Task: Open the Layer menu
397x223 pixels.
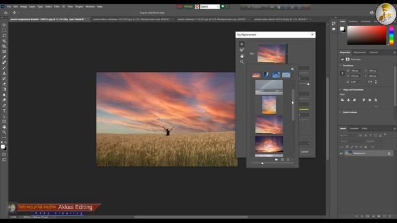Action: (32, 7)
